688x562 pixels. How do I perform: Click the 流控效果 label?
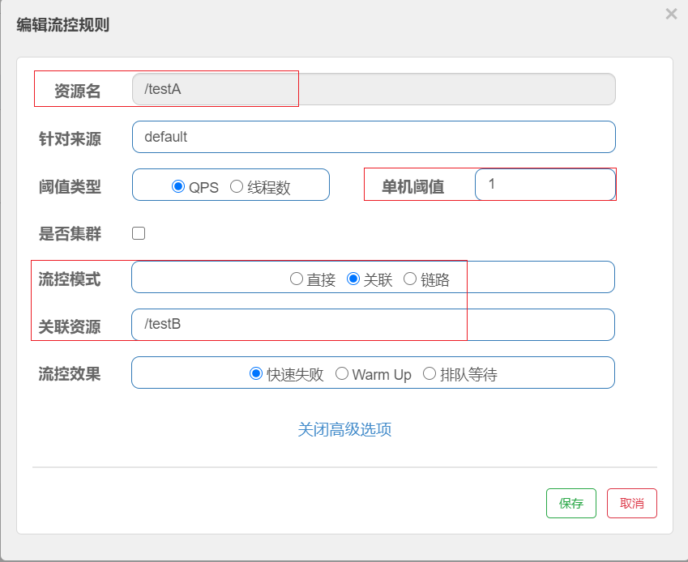pyautogui.click(x=70, y=374)
